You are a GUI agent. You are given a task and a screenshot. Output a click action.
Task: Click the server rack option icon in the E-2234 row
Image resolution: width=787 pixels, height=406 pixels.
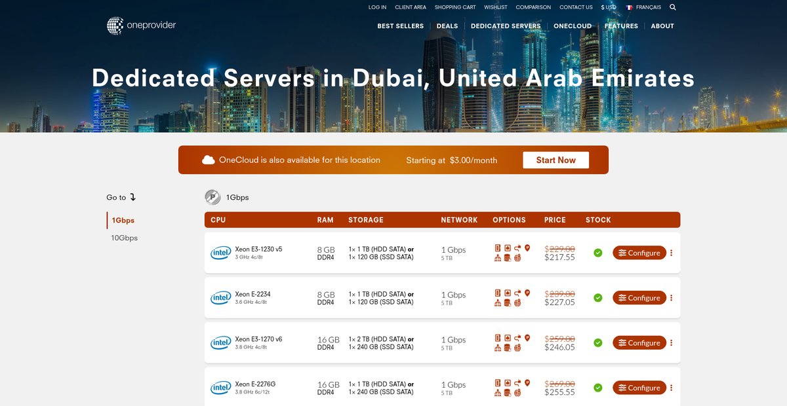[x=498, y=293]
